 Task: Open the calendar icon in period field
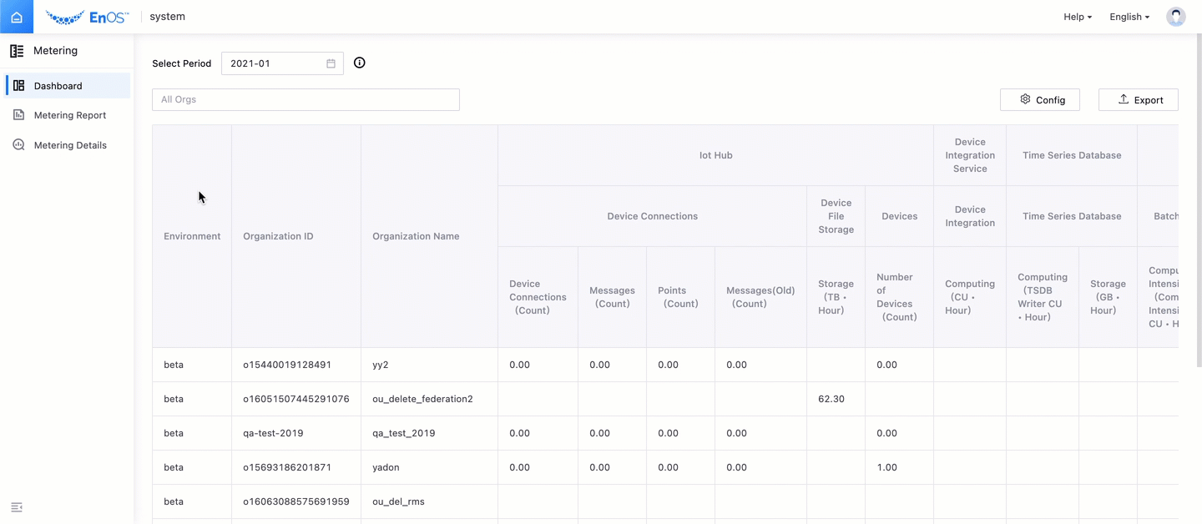[331, 63]
